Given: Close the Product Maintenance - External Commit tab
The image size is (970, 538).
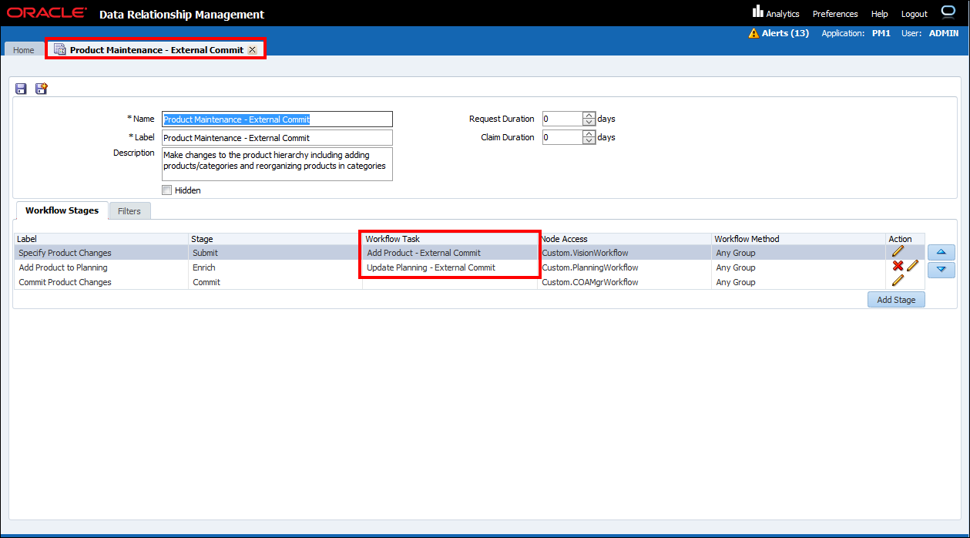Looking at the screenshot, I should [x=252, y=50].
